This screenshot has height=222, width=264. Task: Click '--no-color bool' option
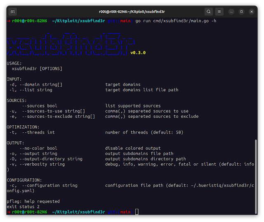(38, 148)
